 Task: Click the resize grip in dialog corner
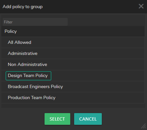pyautogui.click(x=144, y=126)
